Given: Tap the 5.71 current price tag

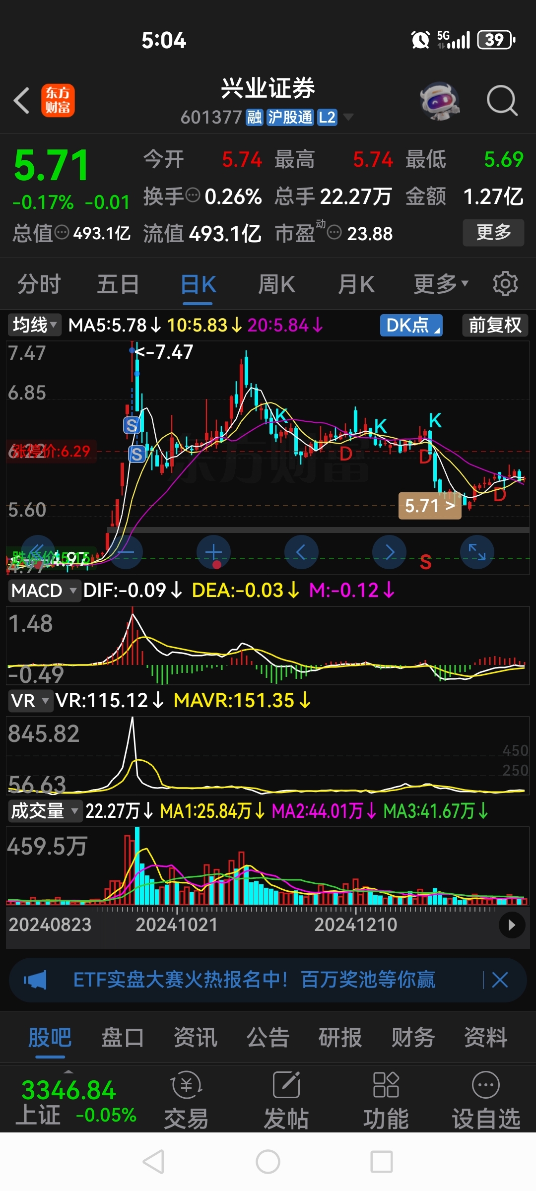Looking at the screenshot, I should click(x=430, y=506).
